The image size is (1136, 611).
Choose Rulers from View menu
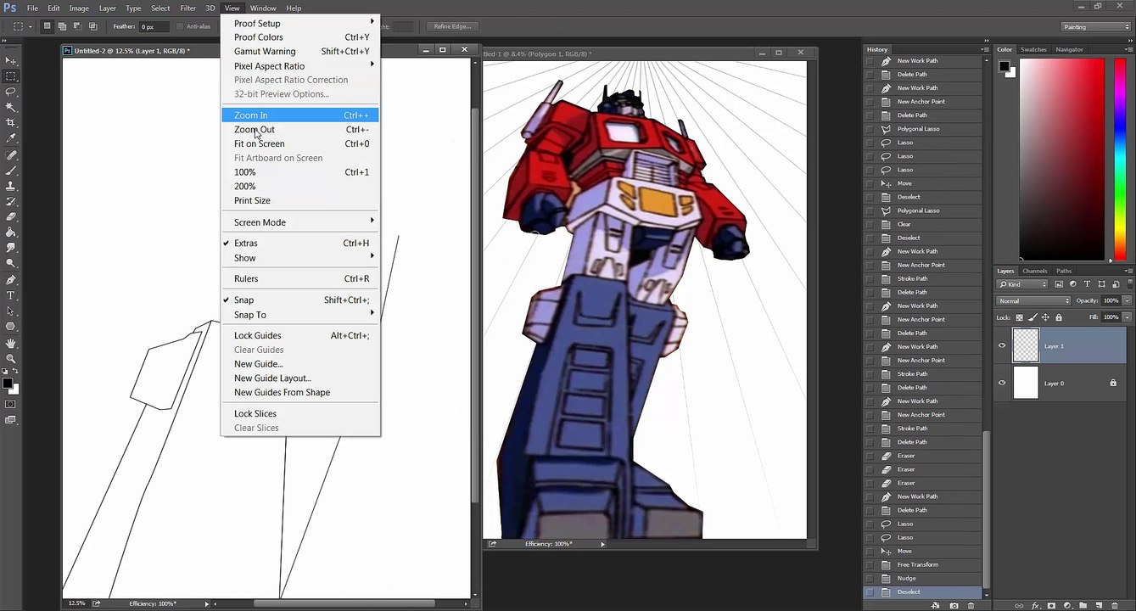[x=300, y=278]
